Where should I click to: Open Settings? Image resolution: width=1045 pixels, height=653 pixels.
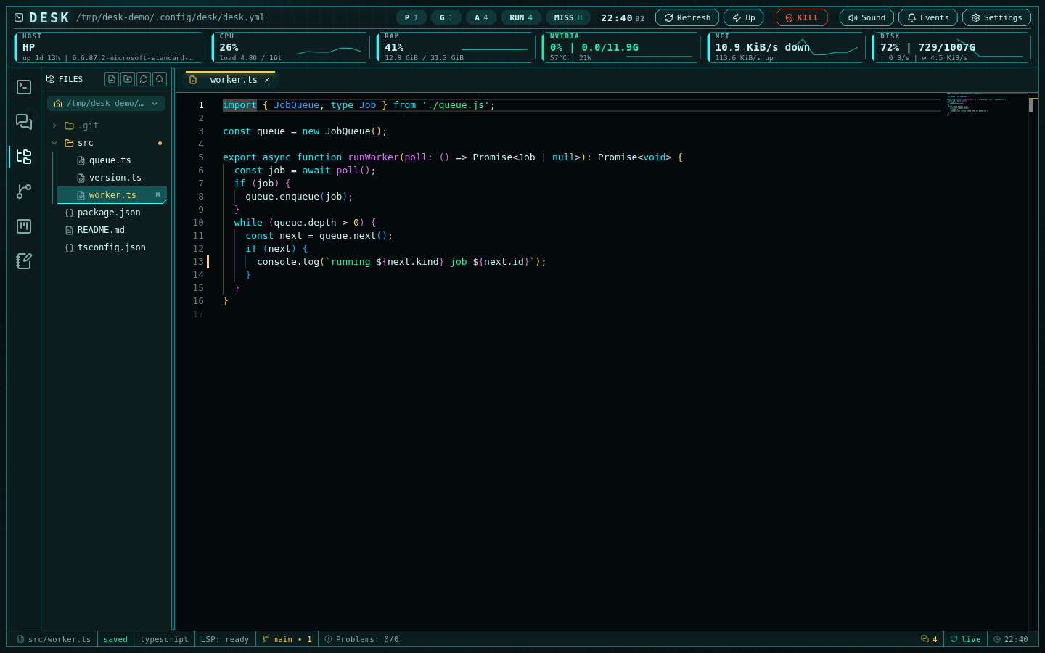tap(996, 17)
